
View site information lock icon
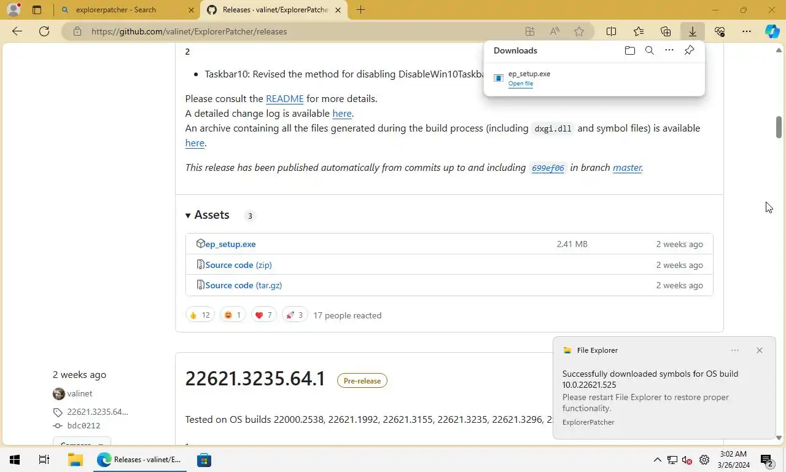point(77,31)
